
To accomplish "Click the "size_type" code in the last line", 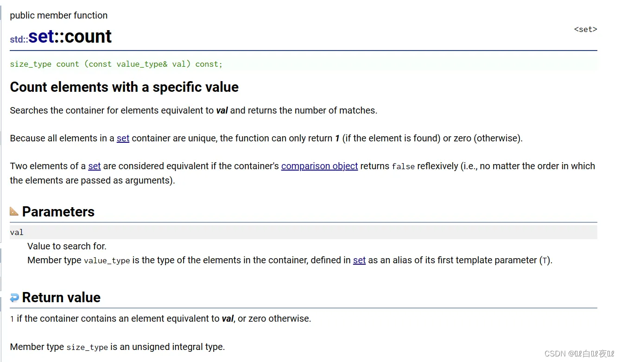I will click(x=87, y=347).
